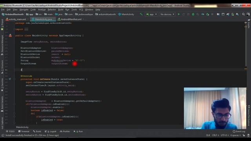Open the app run configuration dropdown
251x141 pixels.
click(151, 14)
